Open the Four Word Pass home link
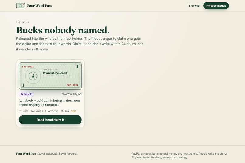This screenshot has height=163, width=245. click(34, 6)
